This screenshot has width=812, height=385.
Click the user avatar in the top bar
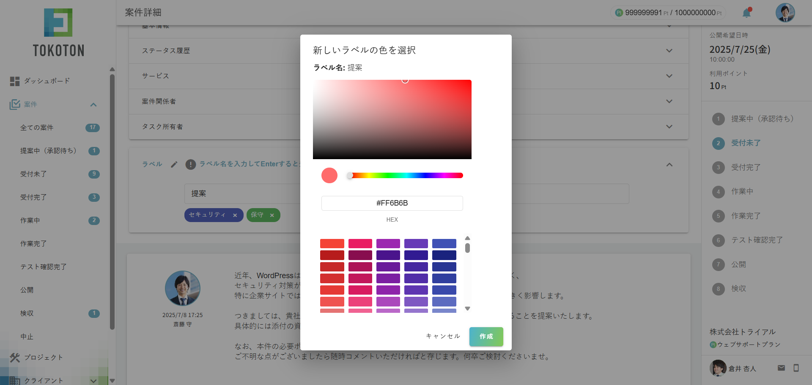785,12
